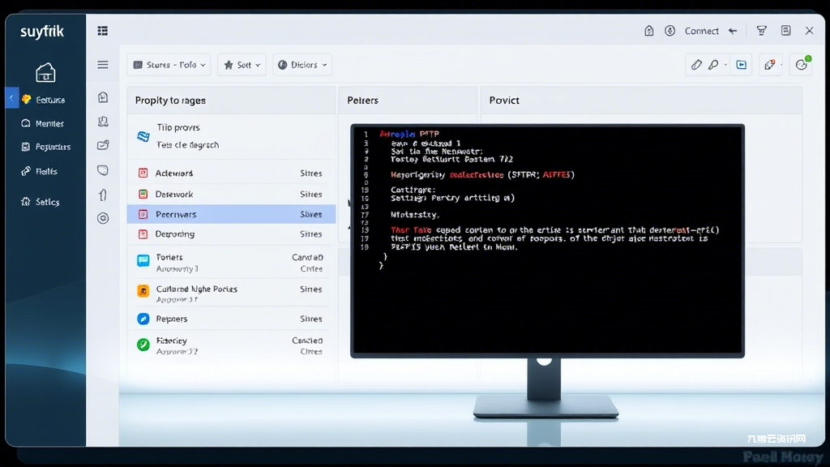
Task: Click the Fitoriey green check icon
Action: click(x=143, y=345)
